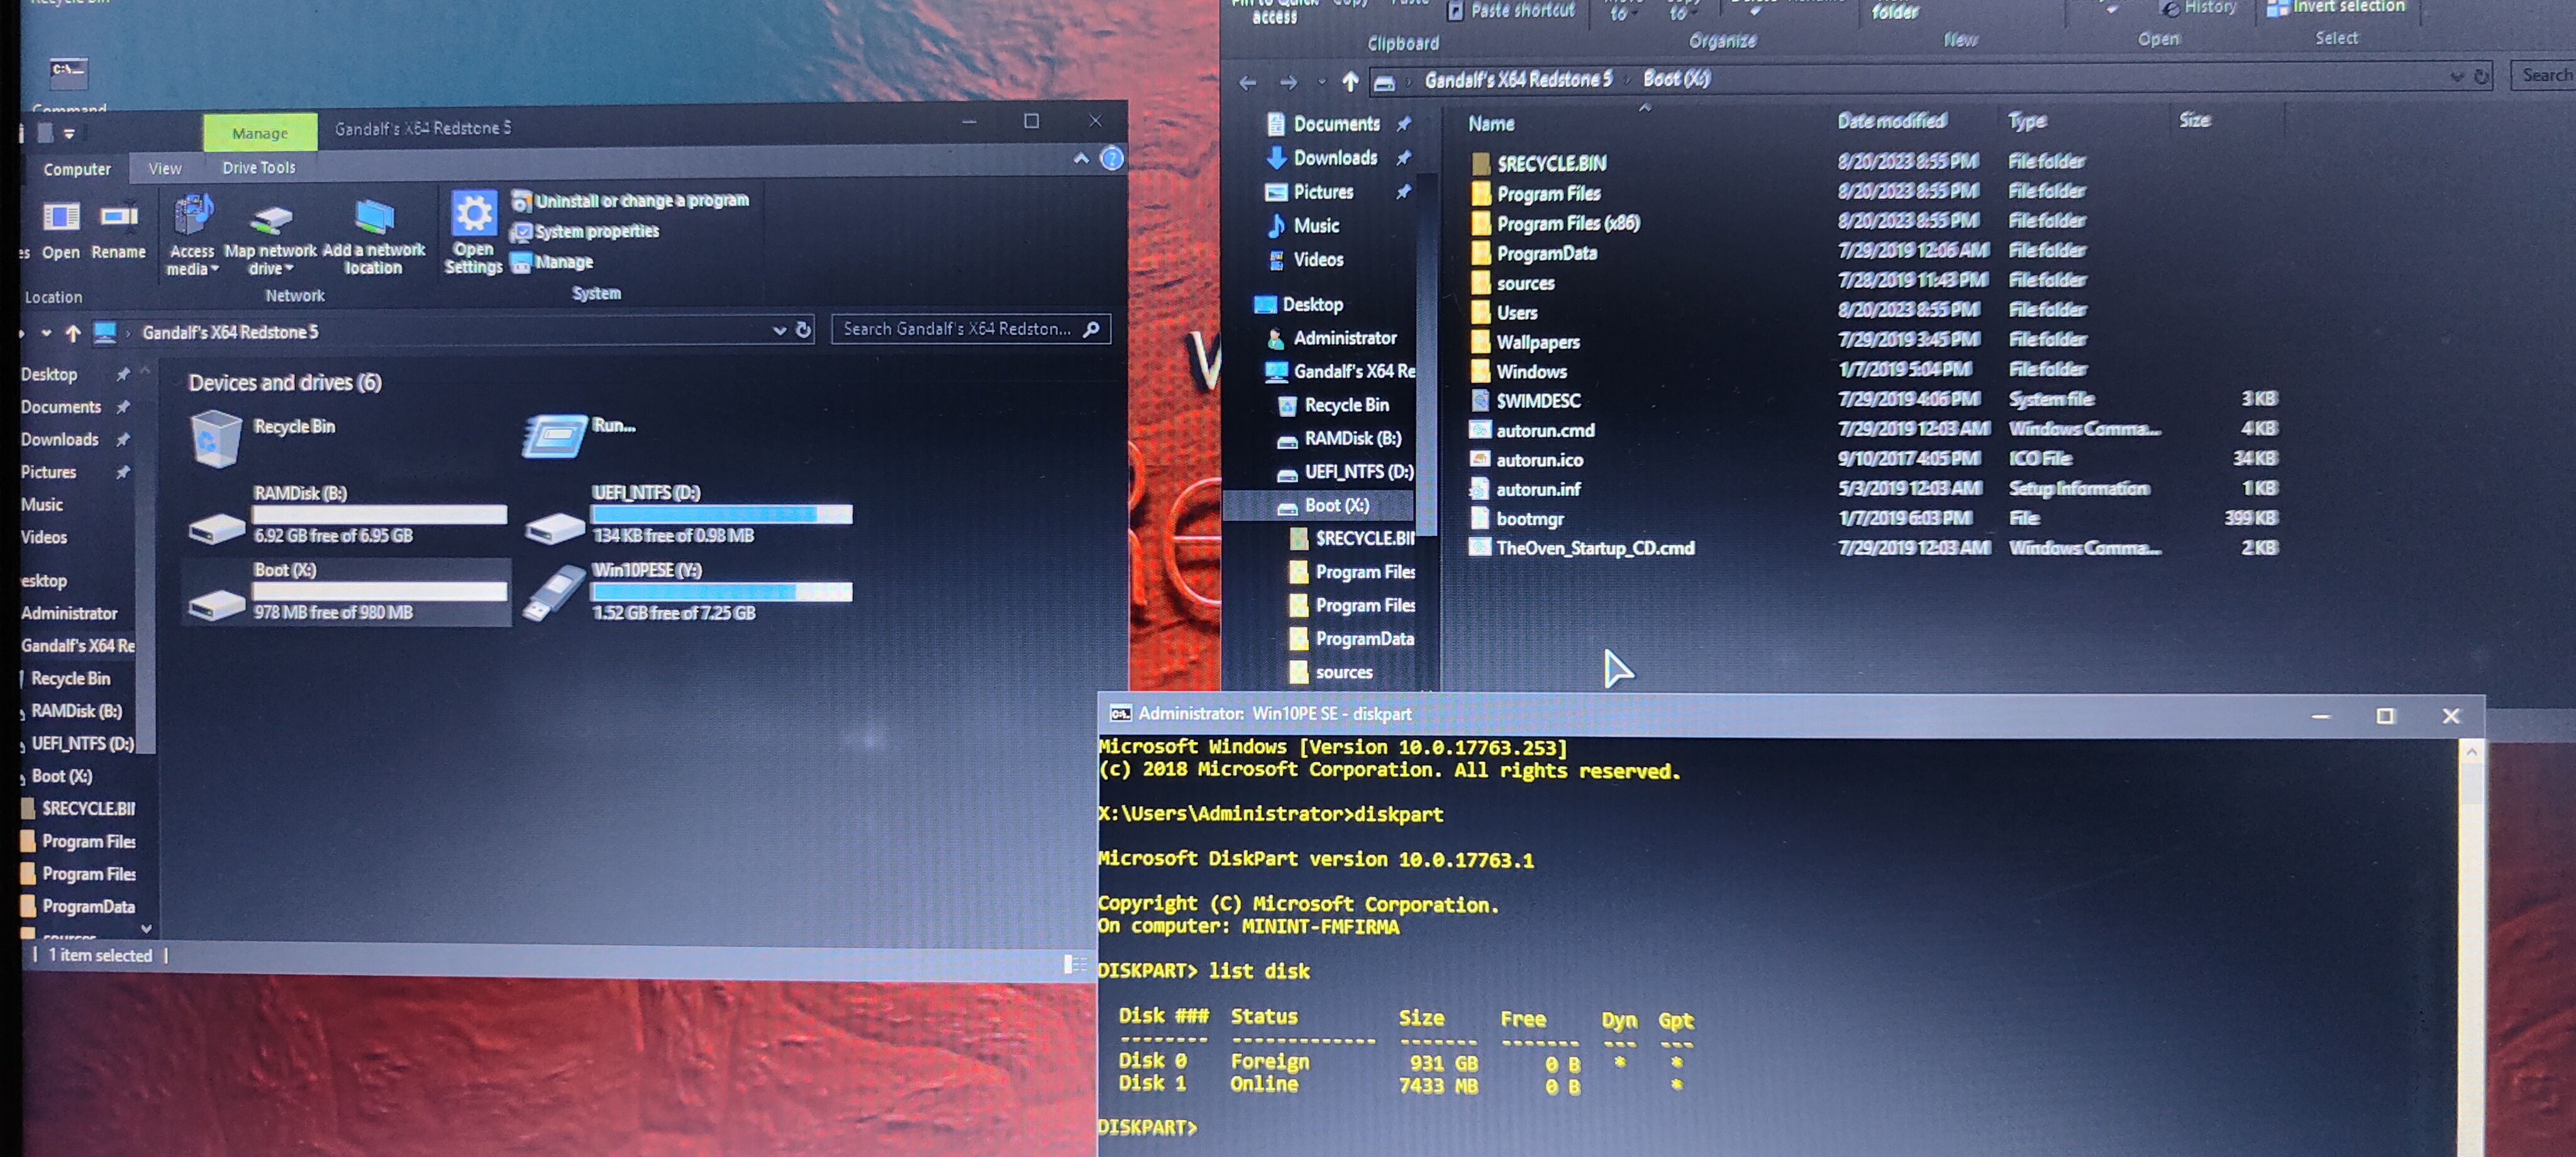Sort by the Size column header
Image resolution: width=2576 pixels, height=1157 pixels.
(2195, 120)
